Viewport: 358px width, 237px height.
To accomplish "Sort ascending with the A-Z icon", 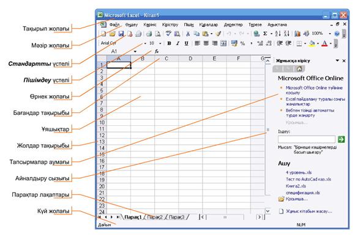I will (278, 34).
